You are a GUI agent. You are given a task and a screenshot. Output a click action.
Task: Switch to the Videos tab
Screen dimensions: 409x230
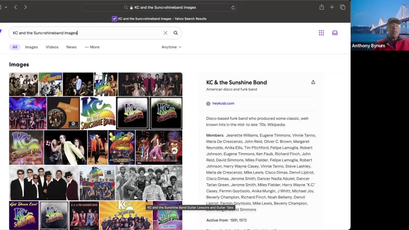click(52, 47)
